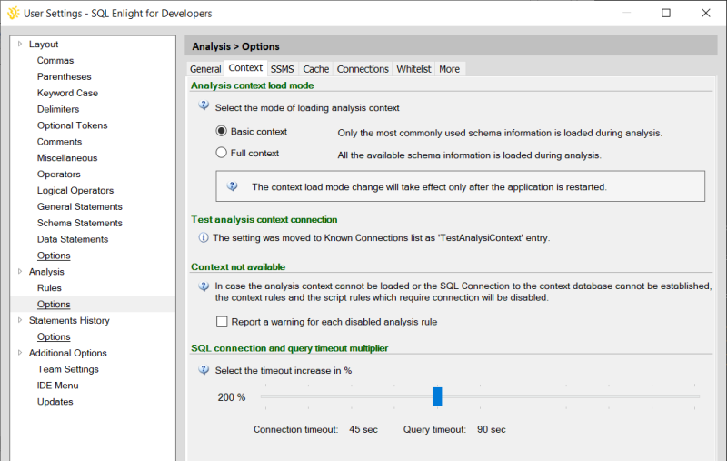This screenshot has height=461, width=727.
Task: Click the '45 sec' connection timeout value
Action: pyautogui.click(x=363, y=429)
